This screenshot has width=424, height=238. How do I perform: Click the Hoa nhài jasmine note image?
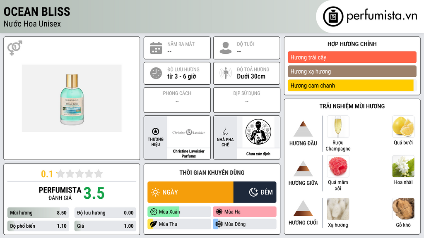click(403, 166)
